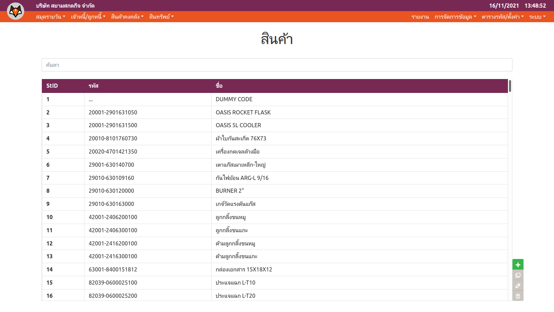Click the StID column header
This screenshot has width=554, height=312.
click(x=63, y=86)
